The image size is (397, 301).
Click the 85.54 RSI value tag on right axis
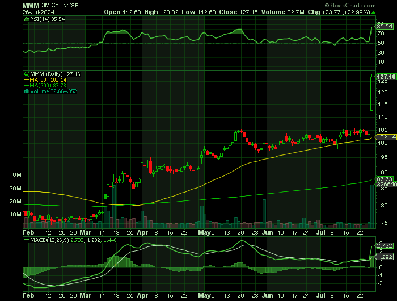[385, 26]
